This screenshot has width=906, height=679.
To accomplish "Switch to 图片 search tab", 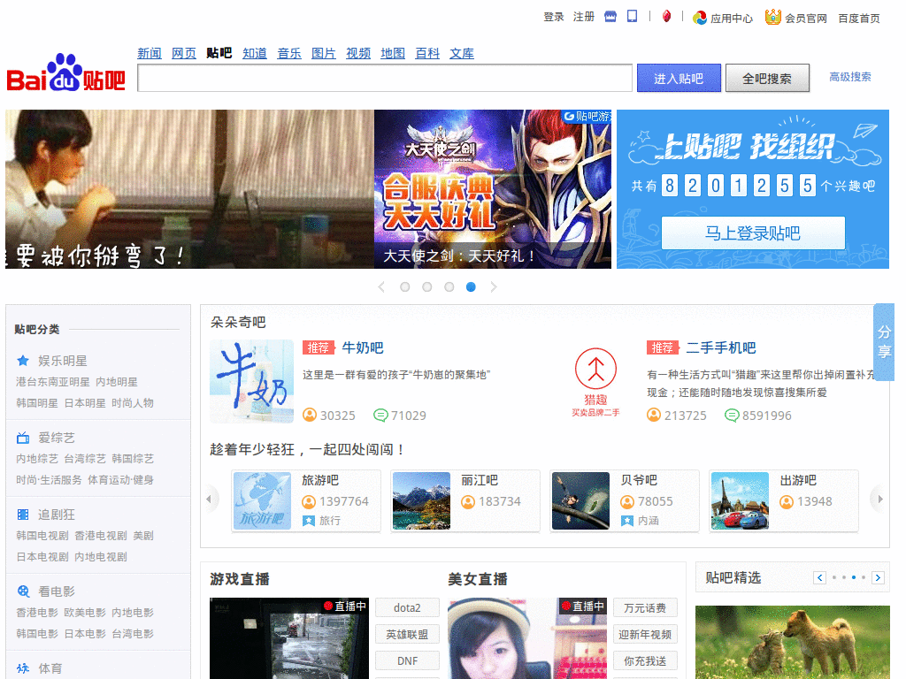I will (324, 54).
